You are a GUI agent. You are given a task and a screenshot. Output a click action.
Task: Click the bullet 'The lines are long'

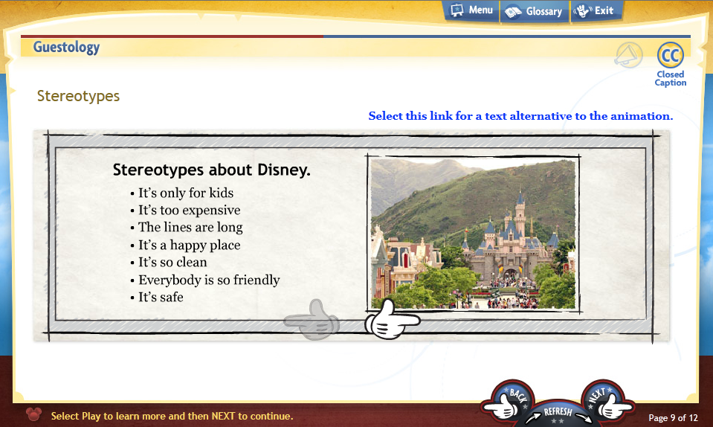187,228
